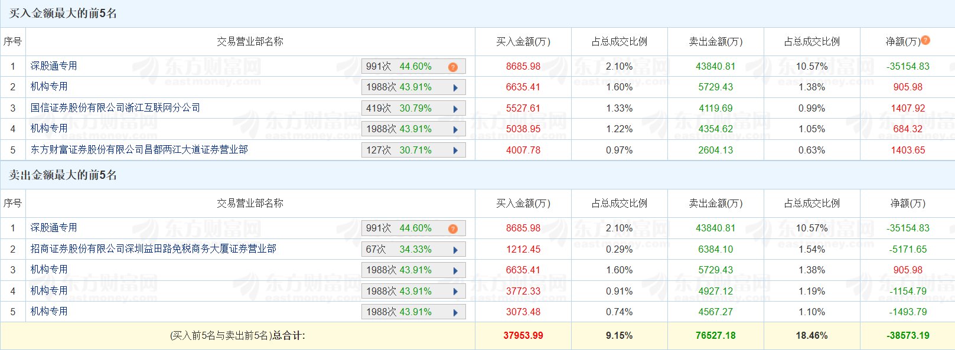The height and width of the screenshot is (350, 955).
Task: Select buy amount cell 5527.61
Action: pyautogui.click(x=523, y=108)
